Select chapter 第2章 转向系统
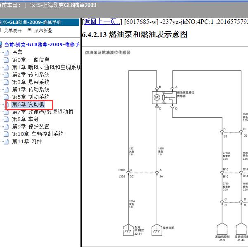Viewport: 248px width, 247px height. pyautogui.click(x=31, y=75)
